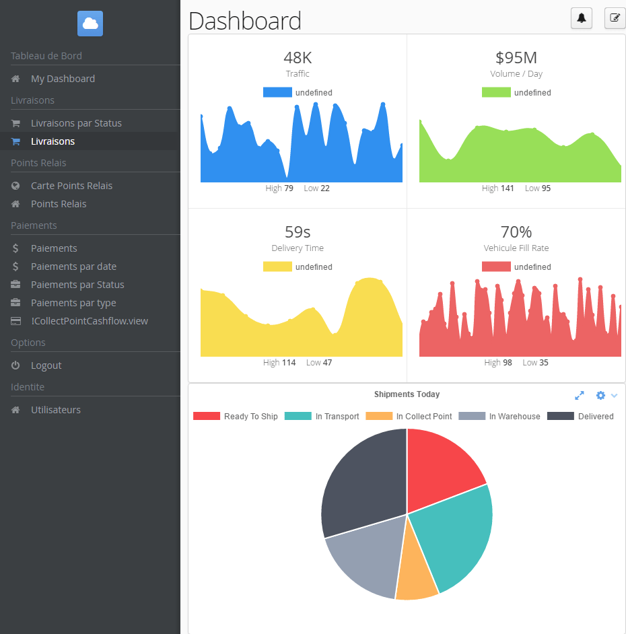Select the Livraisons menu item
The height and width of the screenshot is (634, 626).
pos(53,141)
